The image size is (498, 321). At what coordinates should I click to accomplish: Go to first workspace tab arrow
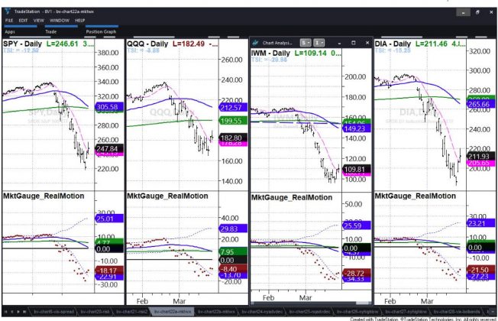(x=6, y=312)
